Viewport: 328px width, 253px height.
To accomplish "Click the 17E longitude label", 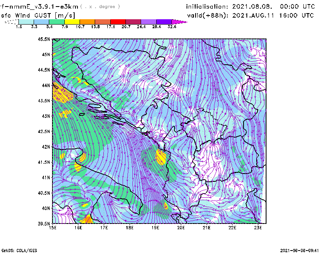I will 104,228.
